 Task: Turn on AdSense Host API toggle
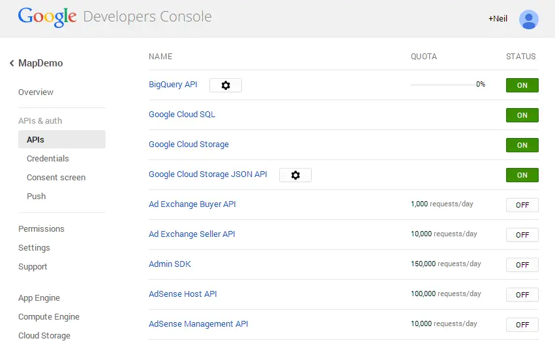[522, 295]
